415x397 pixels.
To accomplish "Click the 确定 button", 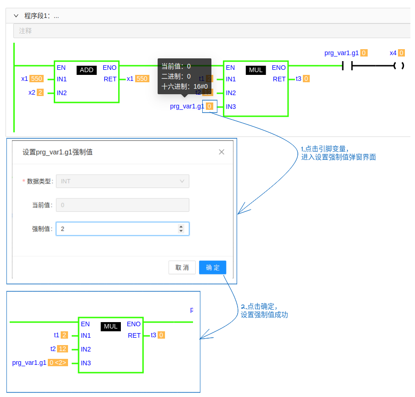I will [x=212, y=267].
